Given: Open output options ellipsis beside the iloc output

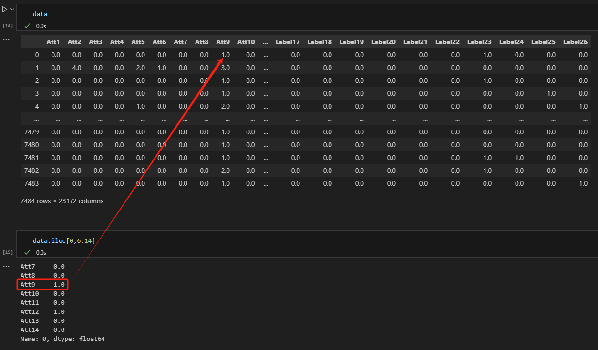Looking at the screenshot, I should 6,266.
